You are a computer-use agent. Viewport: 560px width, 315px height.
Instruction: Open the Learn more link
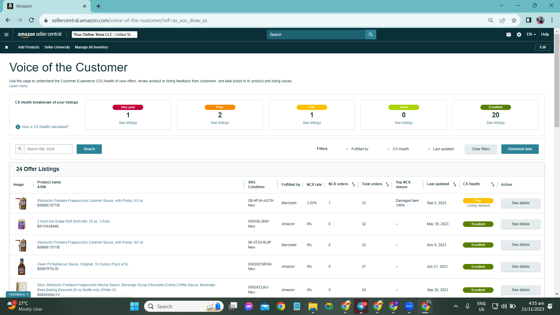(x=18, y=86)
